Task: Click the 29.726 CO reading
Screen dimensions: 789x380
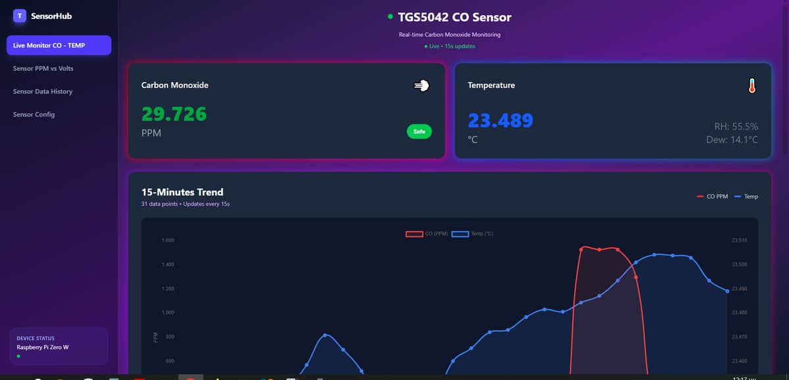Action: tap(174, 114)
